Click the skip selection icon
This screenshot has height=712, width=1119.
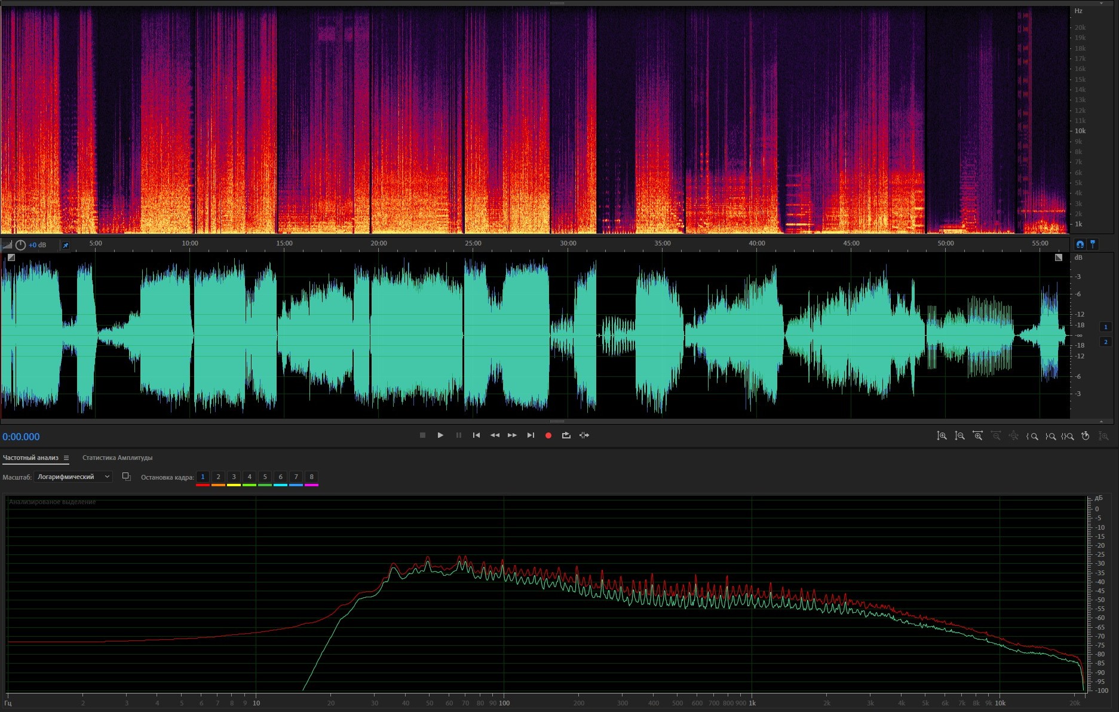584,435
